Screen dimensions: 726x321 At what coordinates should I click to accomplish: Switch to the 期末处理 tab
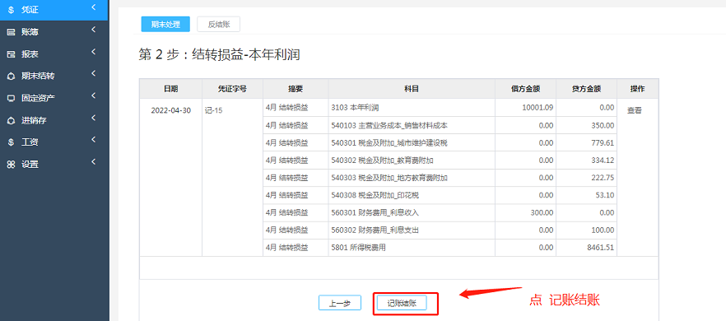[x=165, y=25]
